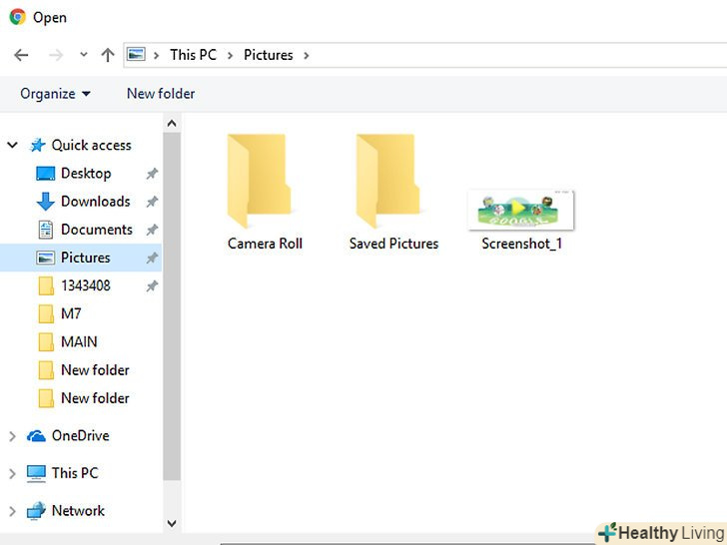
Task: Click the Chrome icon in title bar
Action: (18, 17)
